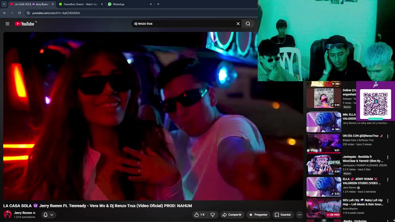
Task: Close the LA CASA SOLA tab
Action: [x=52, y=4]
